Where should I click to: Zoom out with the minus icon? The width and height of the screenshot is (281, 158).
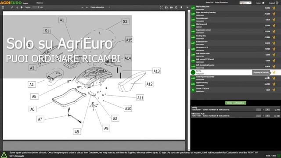(x=82, y=7)
